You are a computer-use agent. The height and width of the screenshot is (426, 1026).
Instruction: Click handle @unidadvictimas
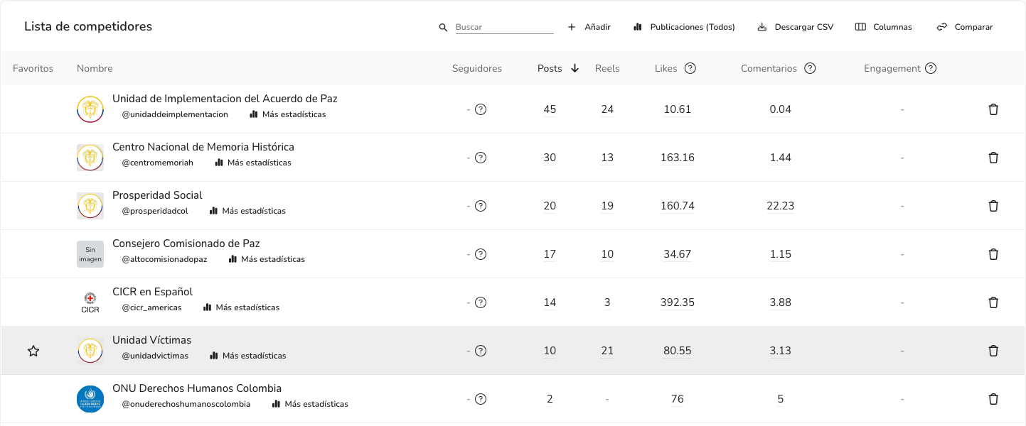[x=155, y=356]
